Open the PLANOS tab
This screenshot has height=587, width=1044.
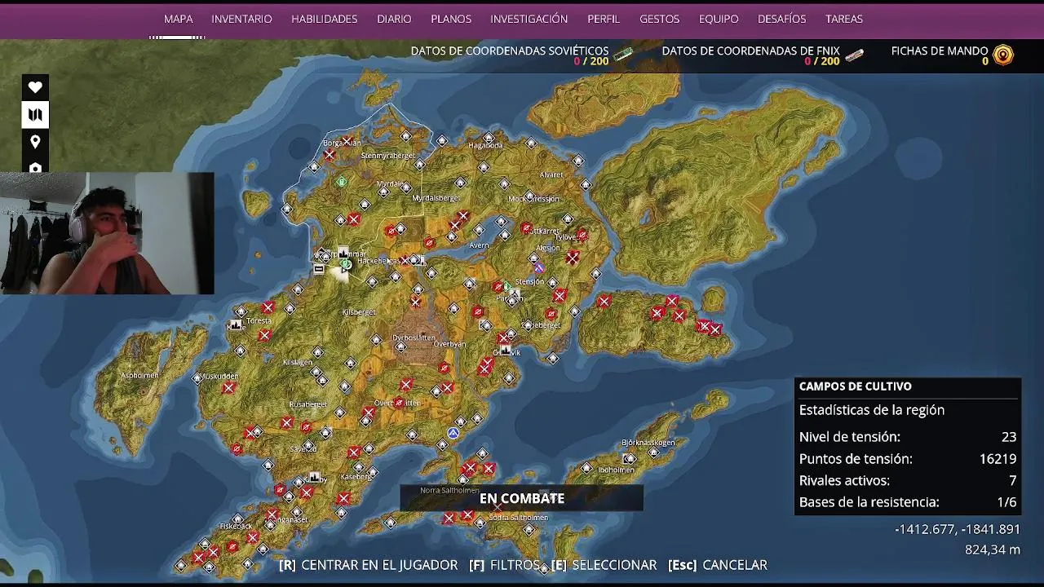451,19
